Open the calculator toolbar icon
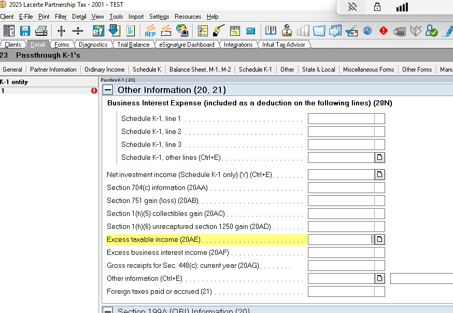The height and width of the screenshot is (313, 453). (x=250, y=31)
